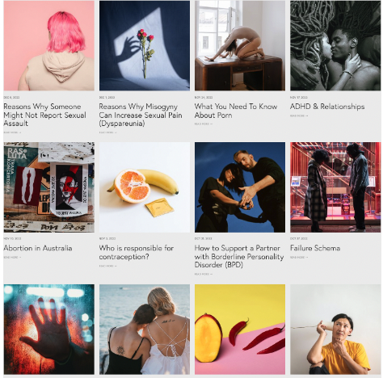Open 'What You Need To Know About Porn'
The width and height of the screenshot is (383, 378).
click(236, 111)
